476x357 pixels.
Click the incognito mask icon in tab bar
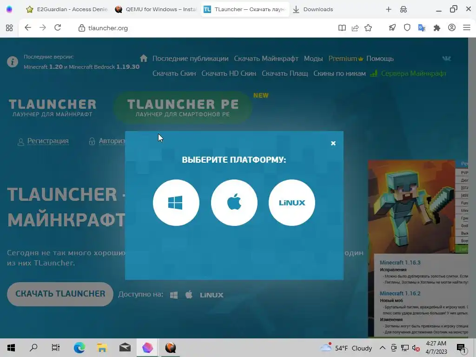(403, 9)
